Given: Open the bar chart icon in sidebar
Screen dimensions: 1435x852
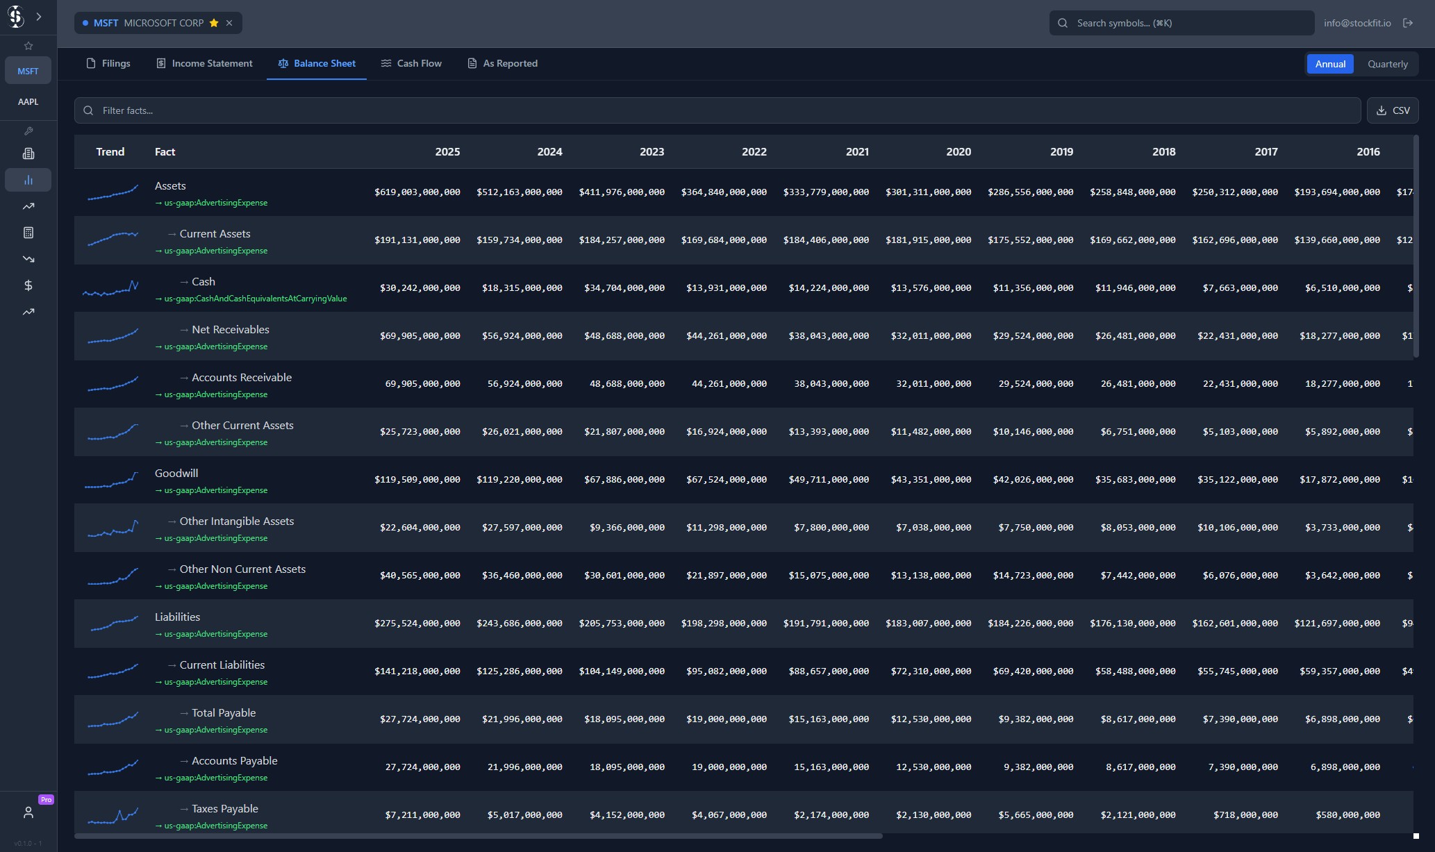Looking at the screenshot, I should click(x=28, y=180).
